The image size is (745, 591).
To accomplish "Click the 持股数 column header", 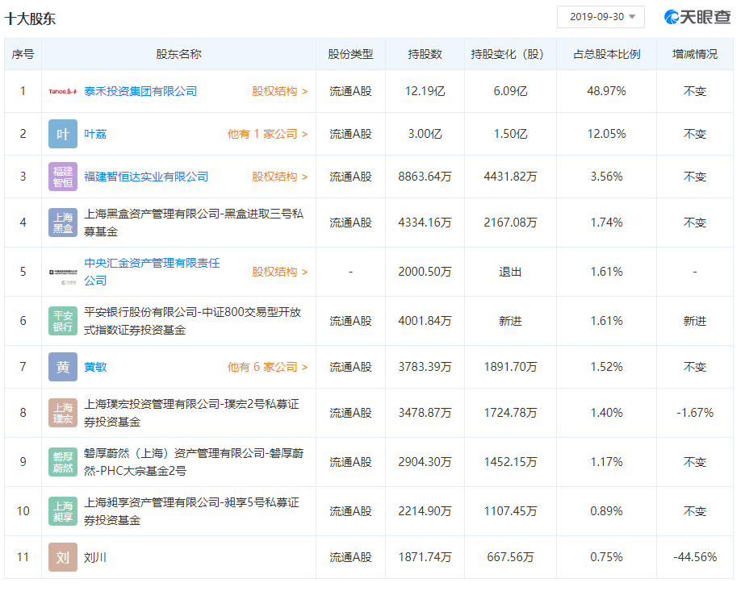I will click(x=425, y=54).
